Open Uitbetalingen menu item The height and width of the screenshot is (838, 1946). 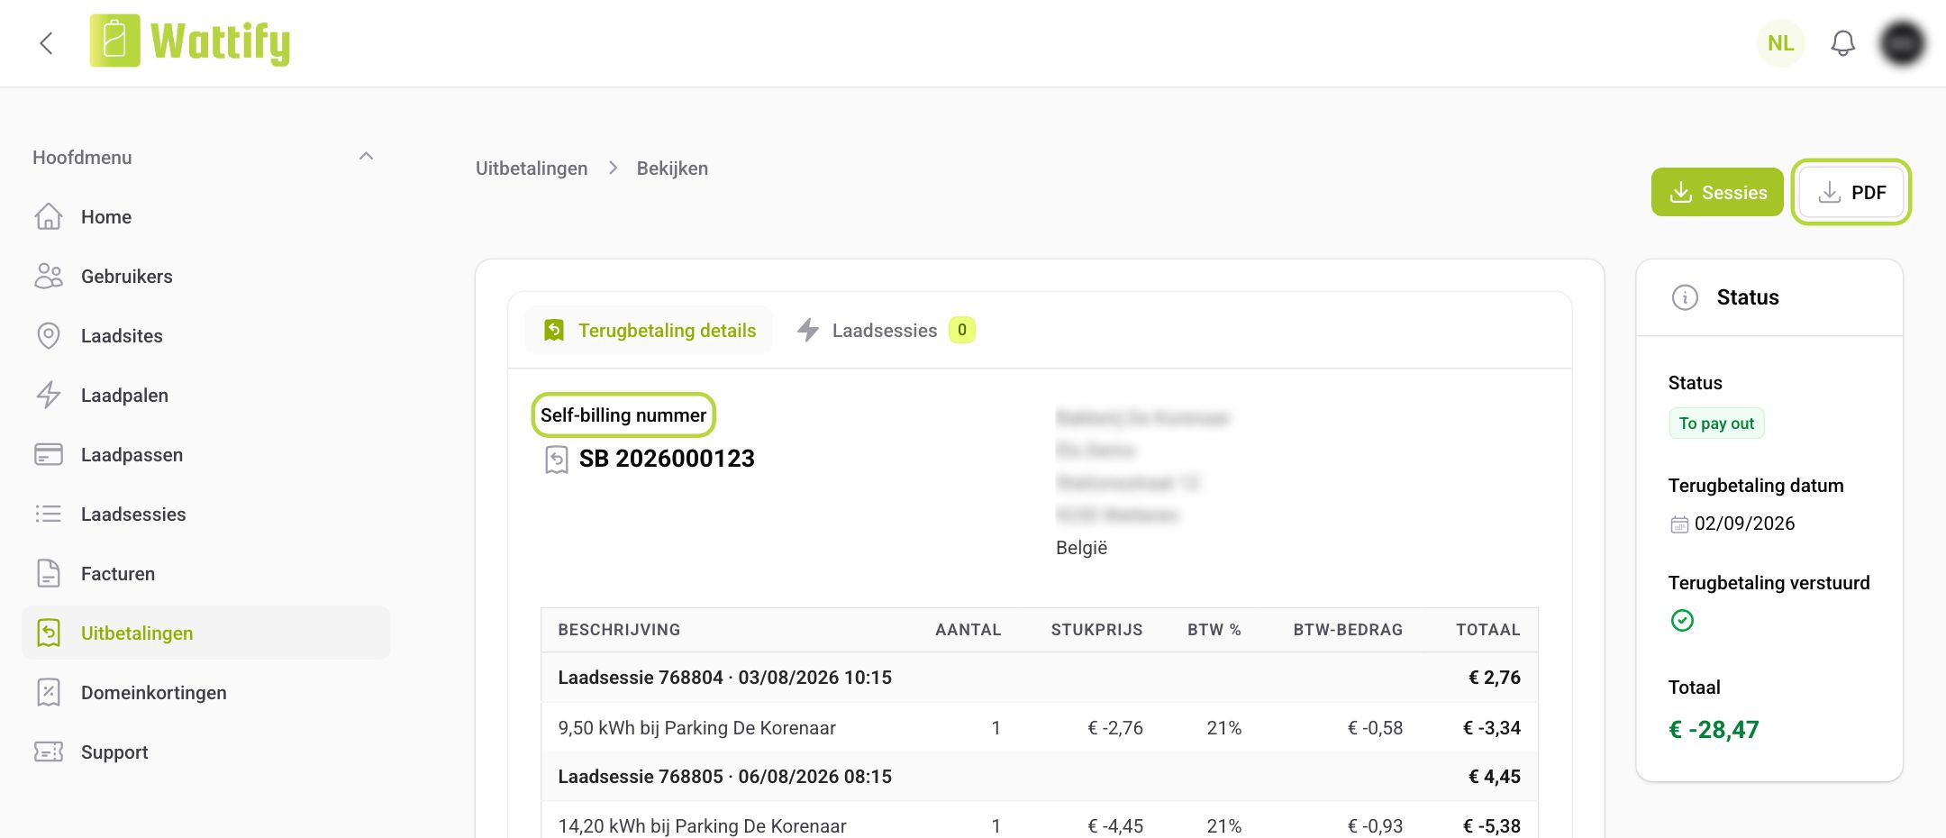(206, 633)
